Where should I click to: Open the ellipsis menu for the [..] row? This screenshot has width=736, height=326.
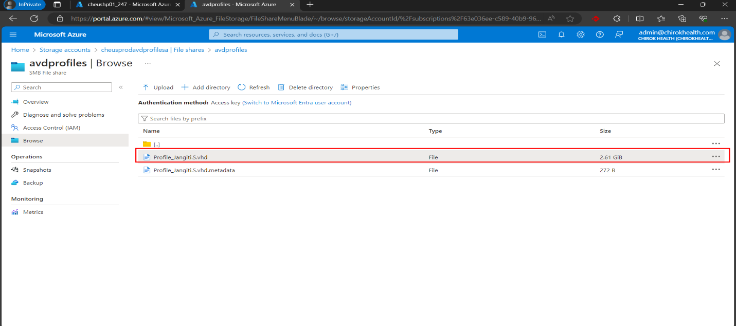click(716, 143)
